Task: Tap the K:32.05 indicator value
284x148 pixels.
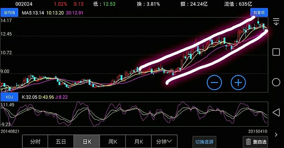Action: [29, 97]
